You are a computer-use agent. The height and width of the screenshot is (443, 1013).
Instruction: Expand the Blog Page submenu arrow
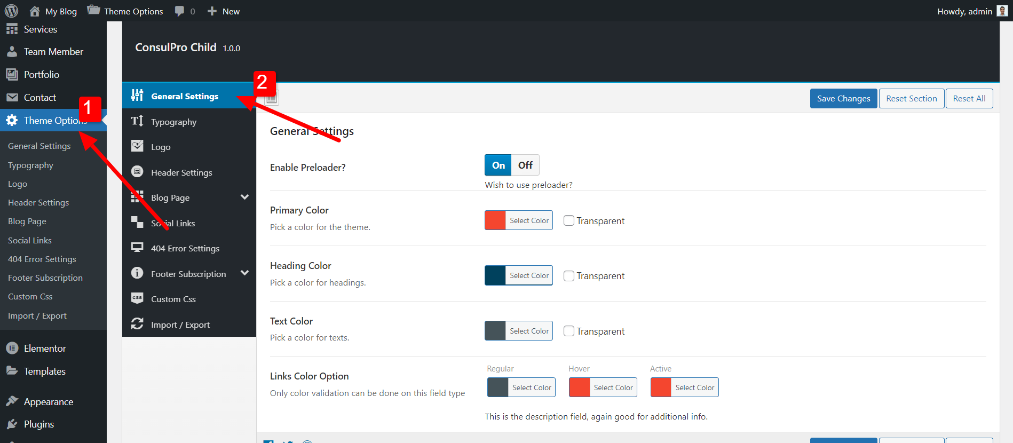click(244, 197)
